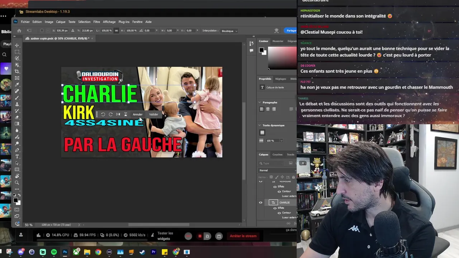Switch to the Couches tab

[277, 154]
